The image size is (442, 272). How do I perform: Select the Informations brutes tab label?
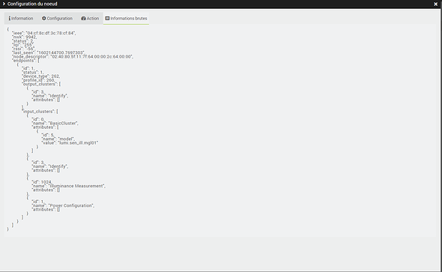point(129,18)
